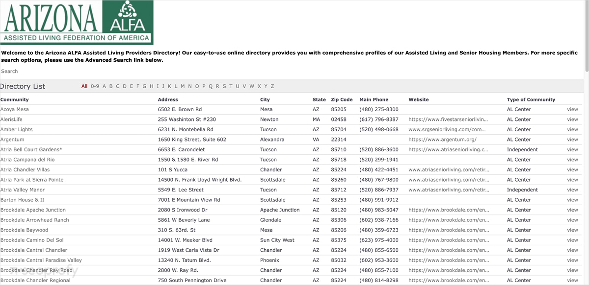Screen dimensions: 589x285
Task: Visit Brookdale Apache Junction website link
Action: pos(449,210)
